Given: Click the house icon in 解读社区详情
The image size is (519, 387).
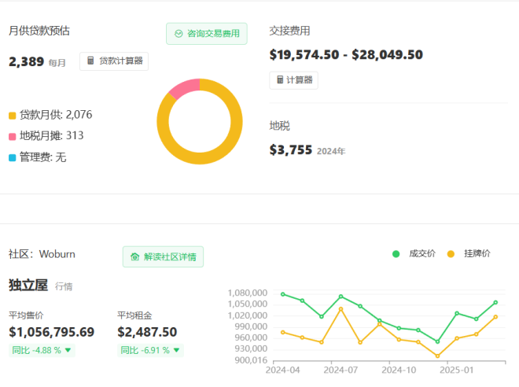Looking at the screenshot, I should 134,257.
